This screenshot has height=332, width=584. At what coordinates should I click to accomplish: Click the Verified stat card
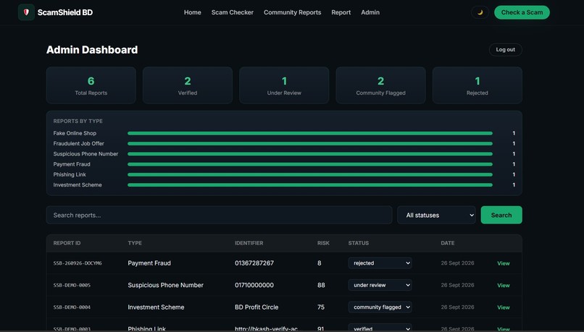[188, 85]
